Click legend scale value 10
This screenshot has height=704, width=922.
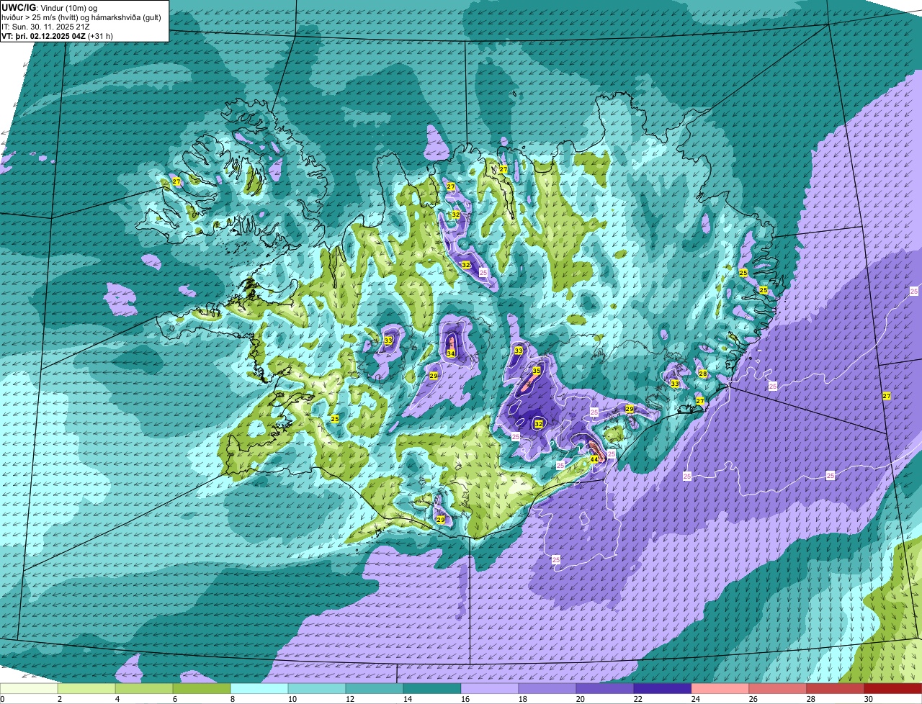[292, 699]
